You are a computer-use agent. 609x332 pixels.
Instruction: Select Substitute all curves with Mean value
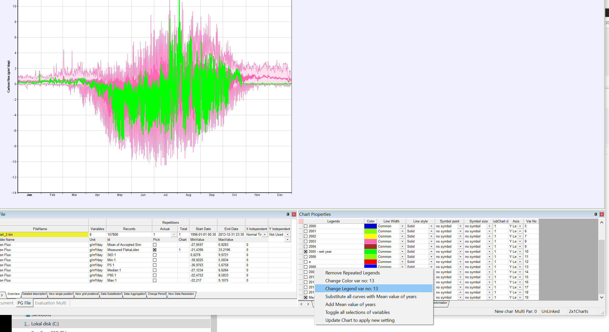click(x=374, y=297)
